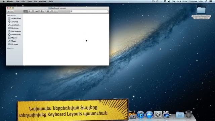The width and height of the screenshot is (215, 121).
Task: Open System Preferences from the Dock
Action: coord(158,115)
